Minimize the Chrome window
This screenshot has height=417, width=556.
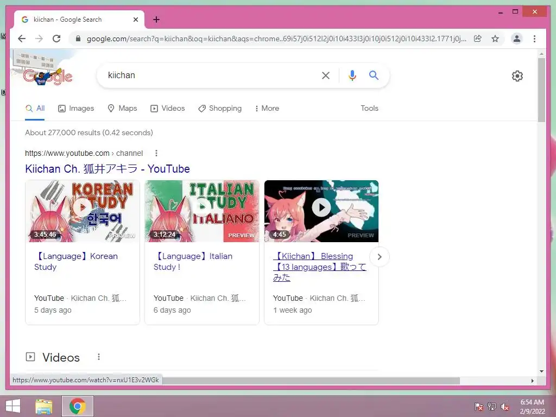500,12
